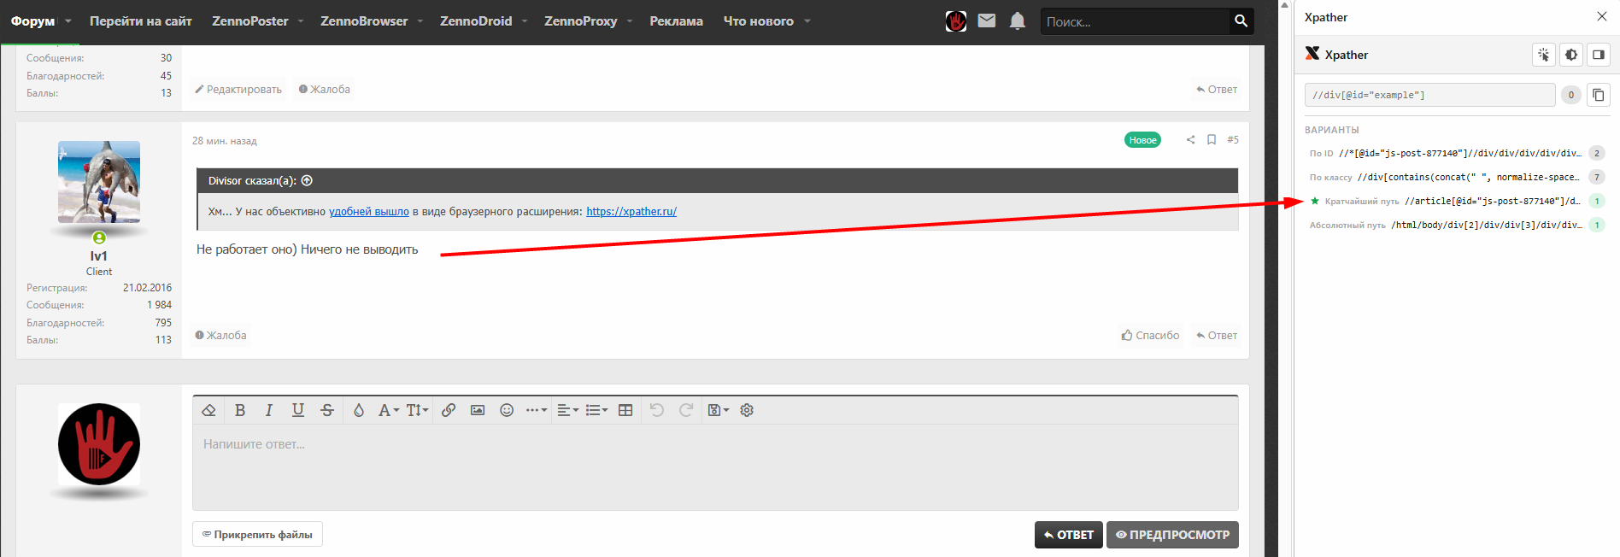Expand the more insert options dropdown
This screenshot has height=557, width=1620.
click(537, 410)
